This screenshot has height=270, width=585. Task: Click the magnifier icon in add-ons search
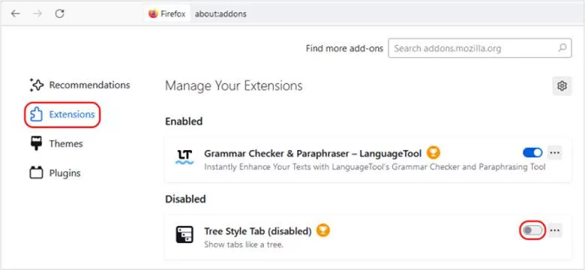click(562, 48)
